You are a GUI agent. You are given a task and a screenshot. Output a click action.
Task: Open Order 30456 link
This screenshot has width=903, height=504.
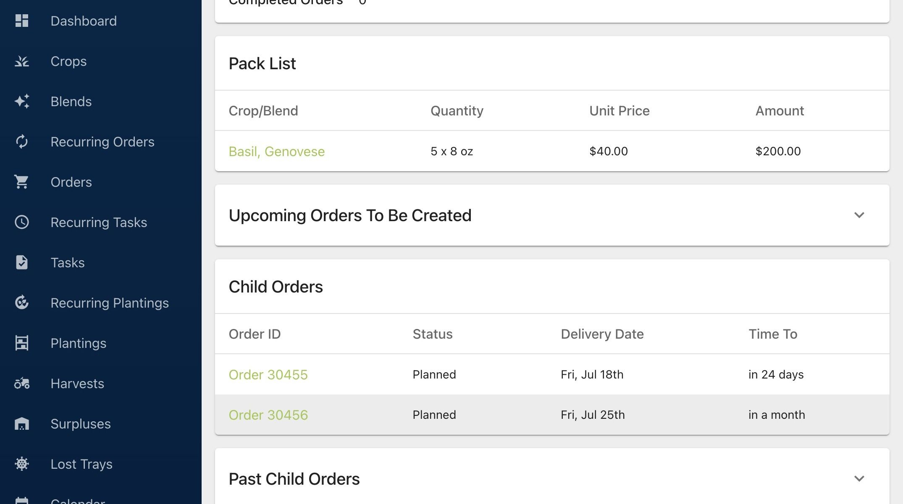point(268,415)
